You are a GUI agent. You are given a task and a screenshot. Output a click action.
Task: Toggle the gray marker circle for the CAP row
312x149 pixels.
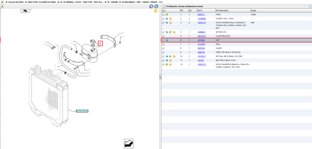click(x=163, y=40)
